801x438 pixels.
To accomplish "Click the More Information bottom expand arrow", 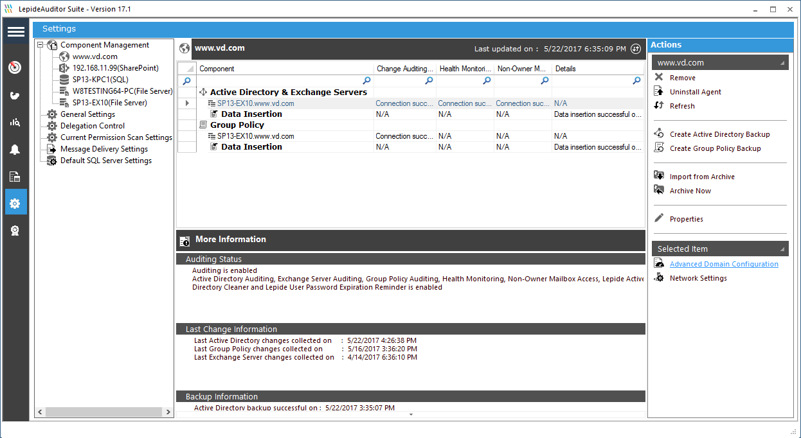I will (x=411, y=415).
